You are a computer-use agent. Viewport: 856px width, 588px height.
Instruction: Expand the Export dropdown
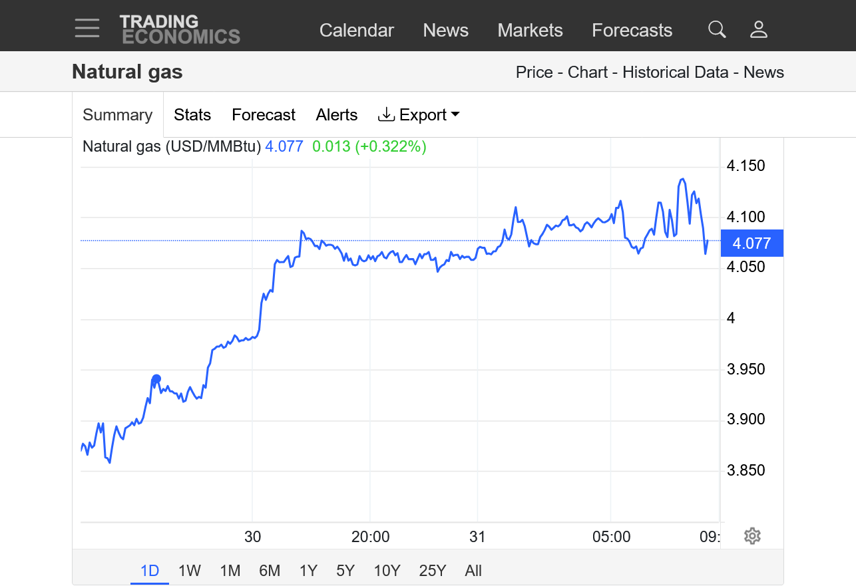tap(419, 115)
